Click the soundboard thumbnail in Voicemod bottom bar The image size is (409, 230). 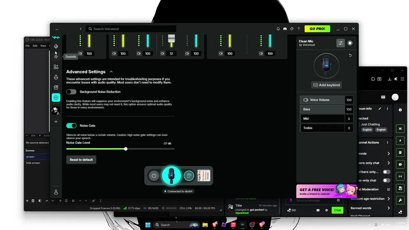click(204, 176)
